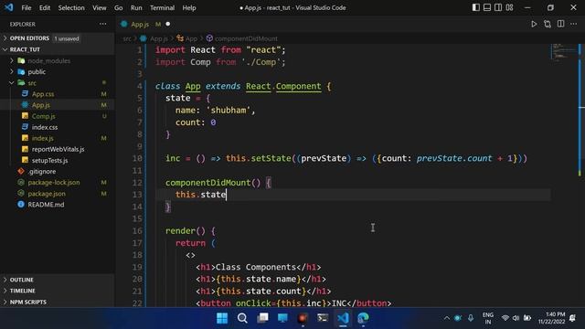This screenshot has height=329, width=585.
Task: Open Help menu
Action: click(189, 7)
